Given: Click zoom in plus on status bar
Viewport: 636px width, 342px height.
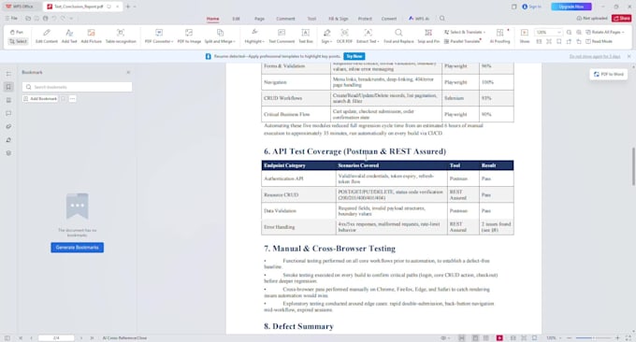Looking at the screenshot, I should pyautogui.click(x=617, y=338).
